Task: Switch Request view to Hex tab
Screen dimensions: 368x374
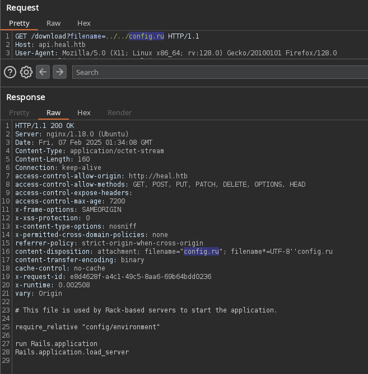Action: coord(84,23)
